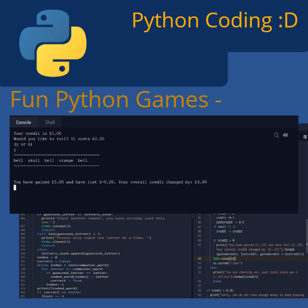The width and height of the screenshot is (308, 308).
Task: Click the 'bell skull bell orange bell' result row
Action: (x=51, y=160)
